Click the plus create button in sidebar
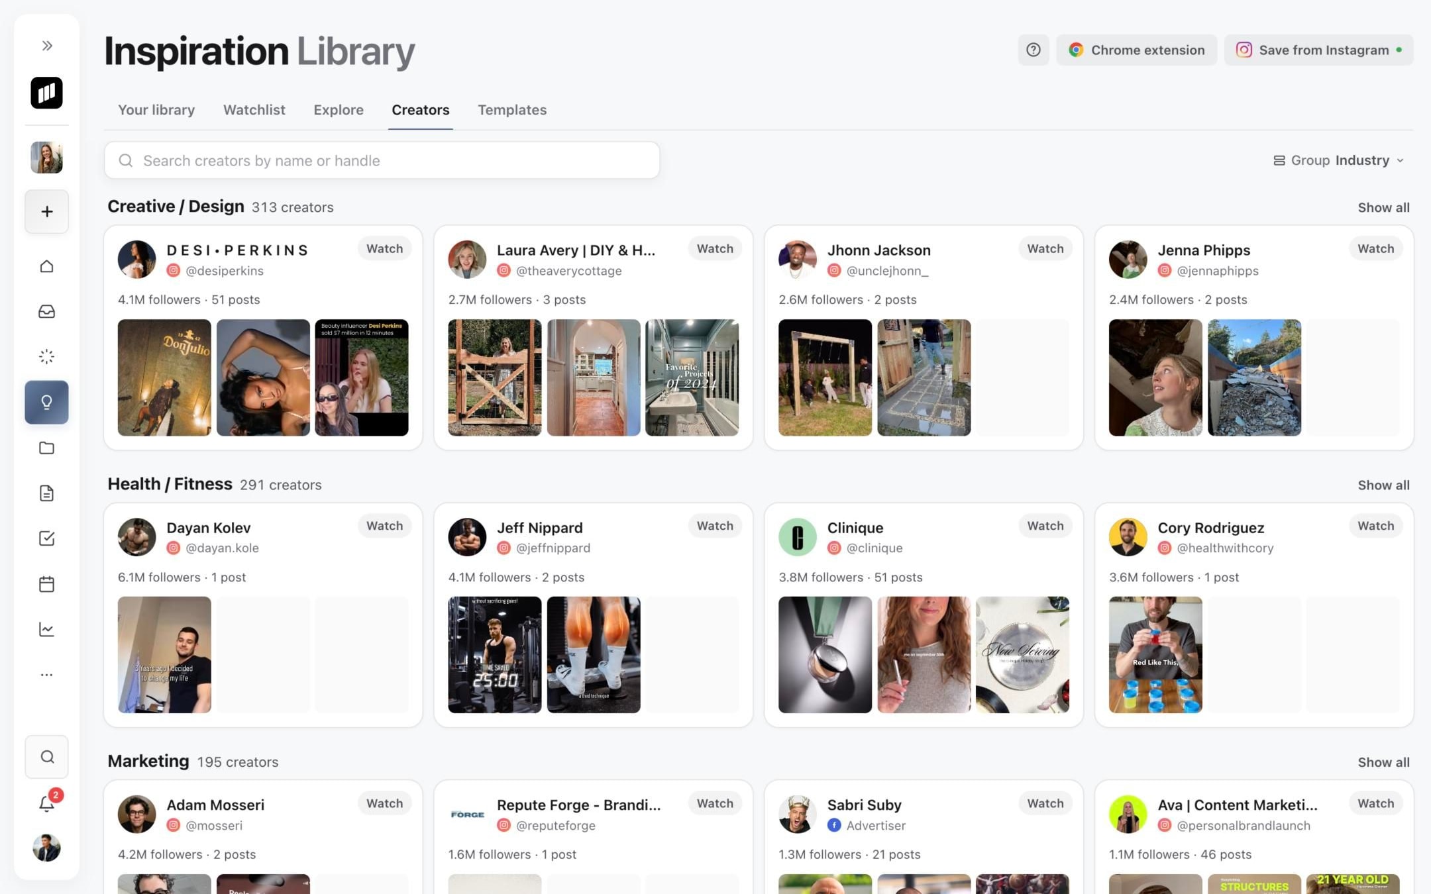The image size is (1431, 894). [46, 212]
